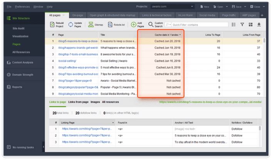Image resolution: width=272 pixels, height=160 pixels.
Task: Select Visualization in sidebar
Action: 20,37
